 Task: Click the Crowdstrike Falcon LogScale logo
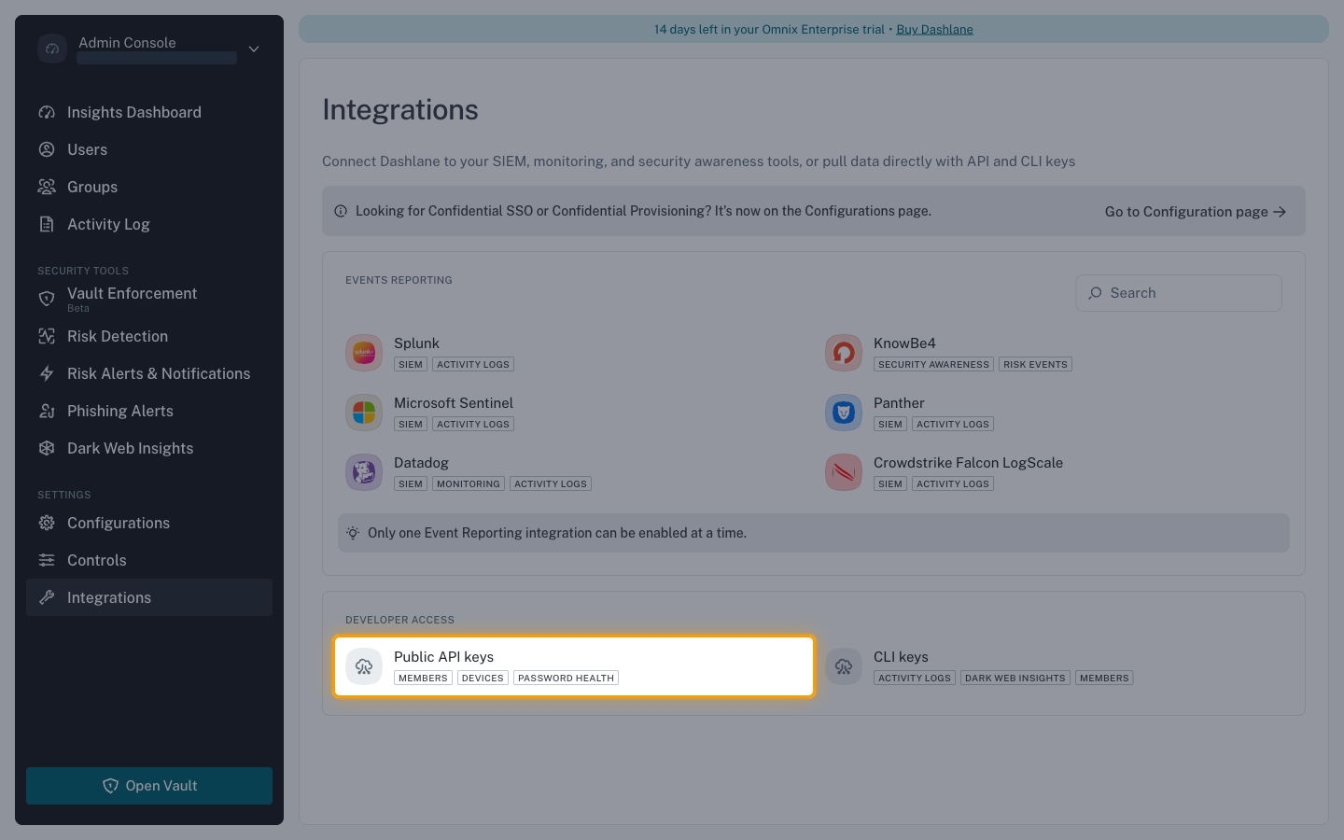[x=844, y=472]
